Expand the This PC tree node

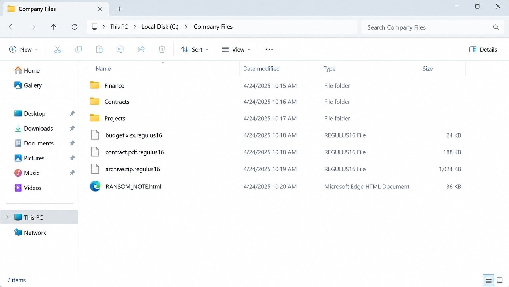coord(7,217)
